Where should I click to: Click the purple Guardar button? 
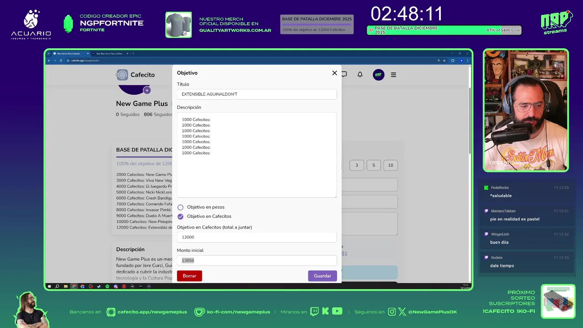point(322,276)
